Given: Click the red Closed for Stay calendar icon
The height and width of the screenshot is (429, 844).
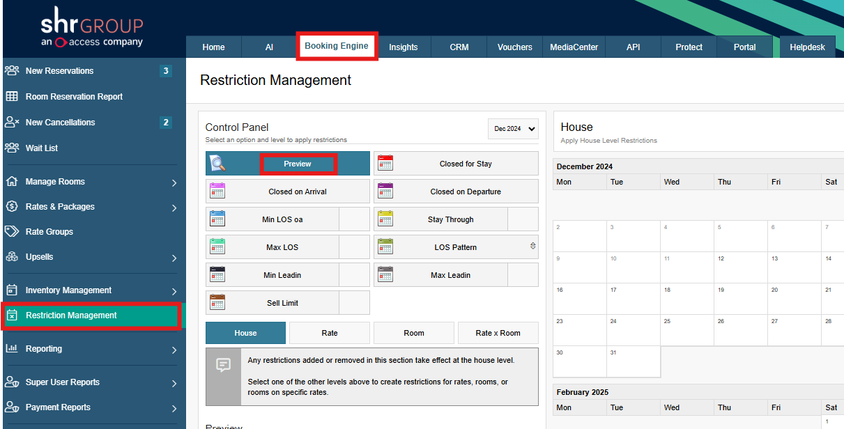Looking at the screenshot, I should coord(385,164).
